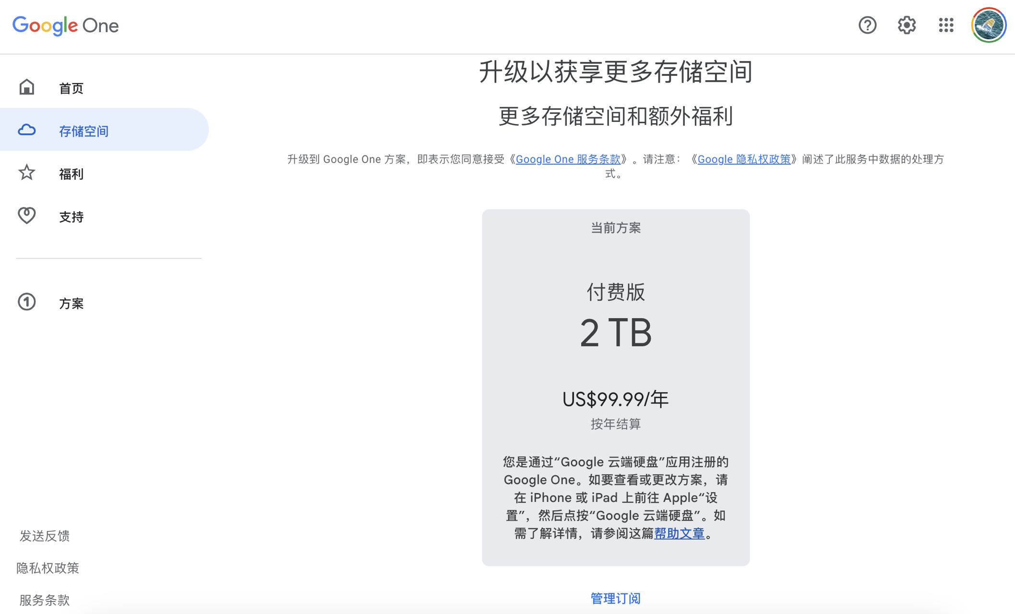
Task: Click the home icon beside 首页
Action: (x=27, y=87)
